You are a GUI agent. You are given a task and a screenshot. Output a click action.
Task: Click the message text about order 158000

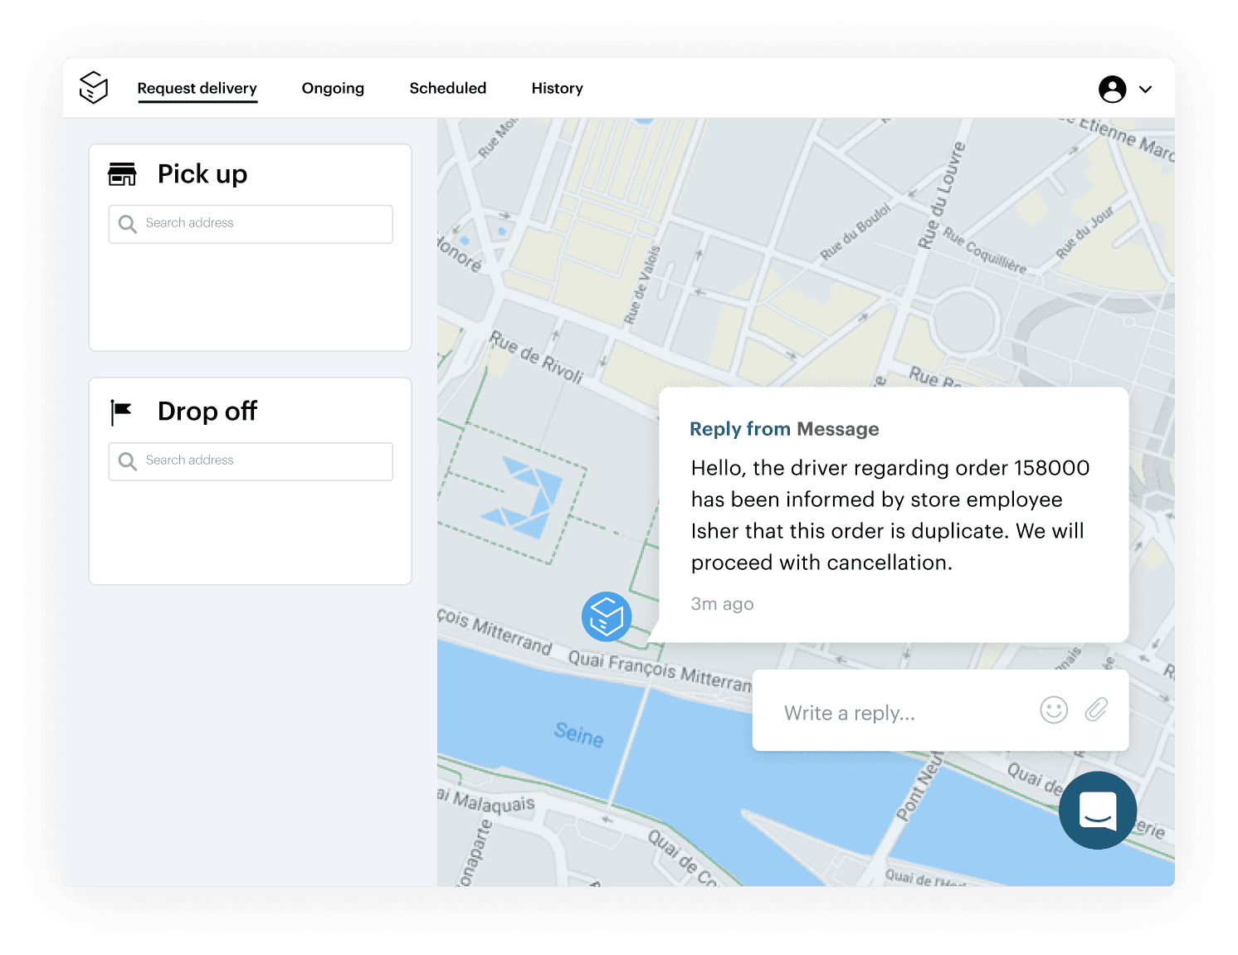(890, 515)
